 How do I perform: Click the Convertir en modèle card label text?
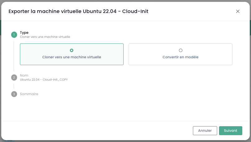click(x=180, y=57)
